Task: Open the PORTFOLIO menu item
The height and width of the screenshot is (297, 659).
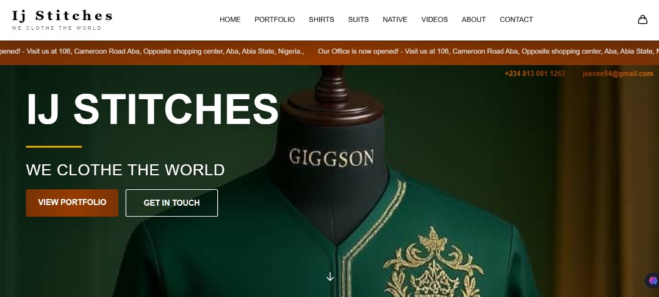Action: point(275,19)
